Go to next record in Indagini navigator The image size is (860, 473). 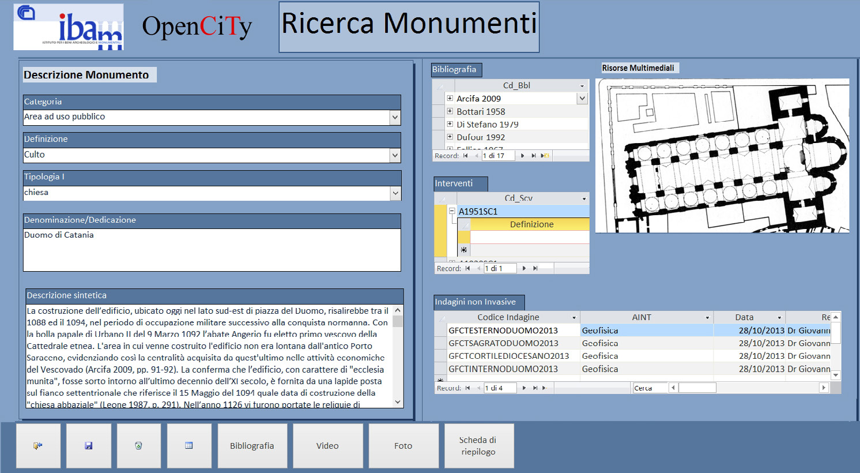tap(524, 388)
